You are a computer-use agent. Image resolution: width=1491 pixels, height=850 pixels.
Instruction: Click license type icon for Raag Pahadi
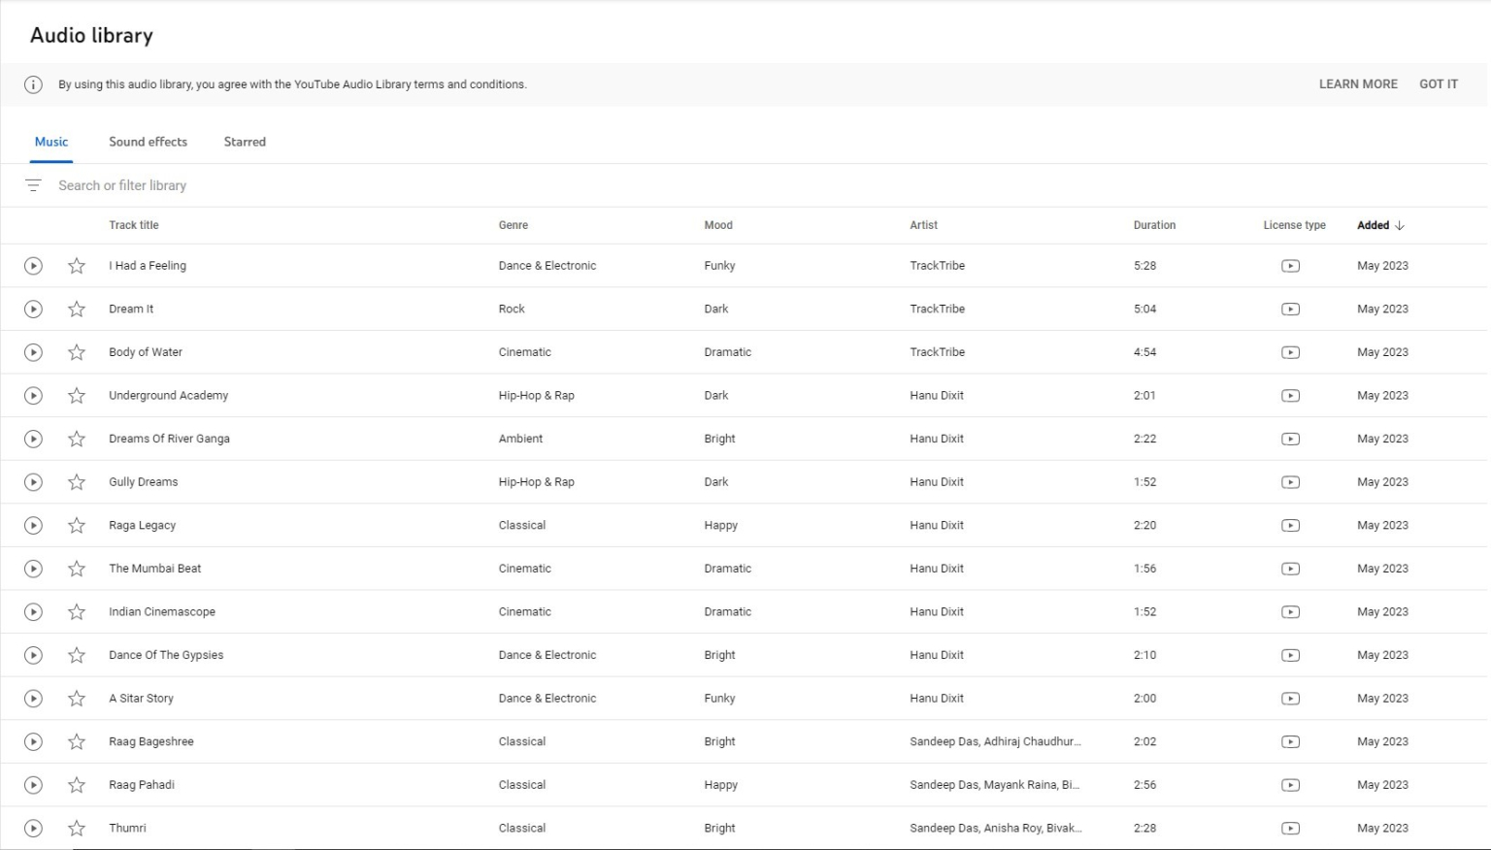click(1290, 785)
